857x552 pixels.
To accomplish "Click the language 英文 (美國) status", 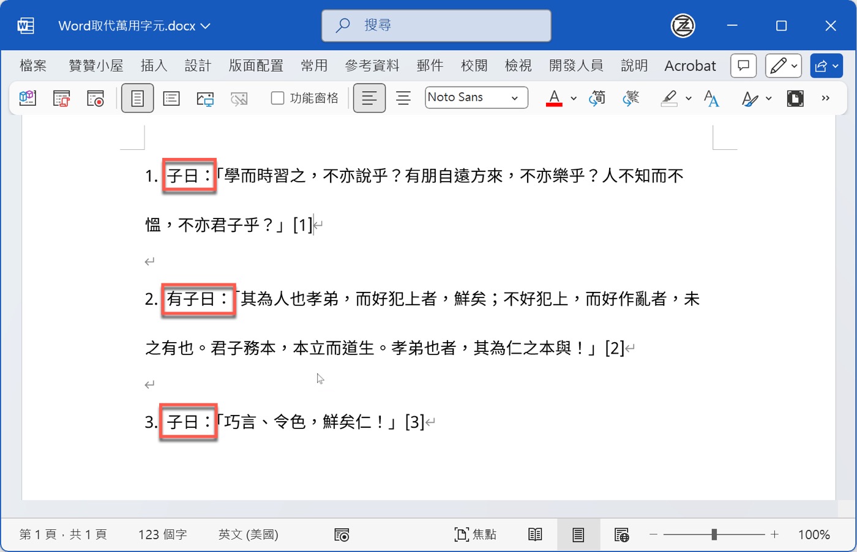I will 249,534.
